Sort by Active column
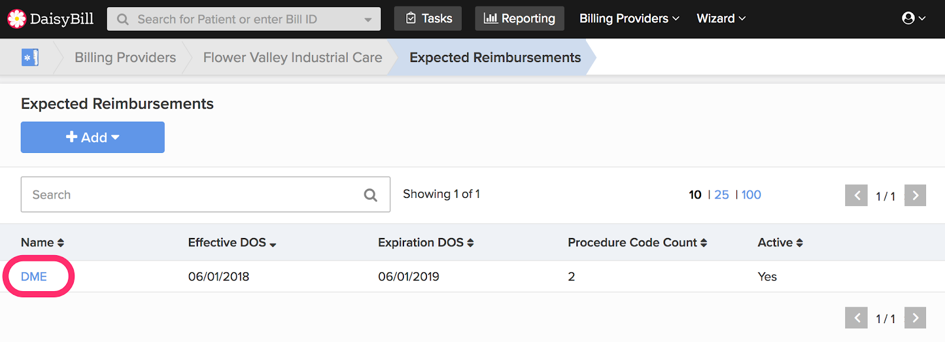Viewport: 945px width, 342px height. 780,243
